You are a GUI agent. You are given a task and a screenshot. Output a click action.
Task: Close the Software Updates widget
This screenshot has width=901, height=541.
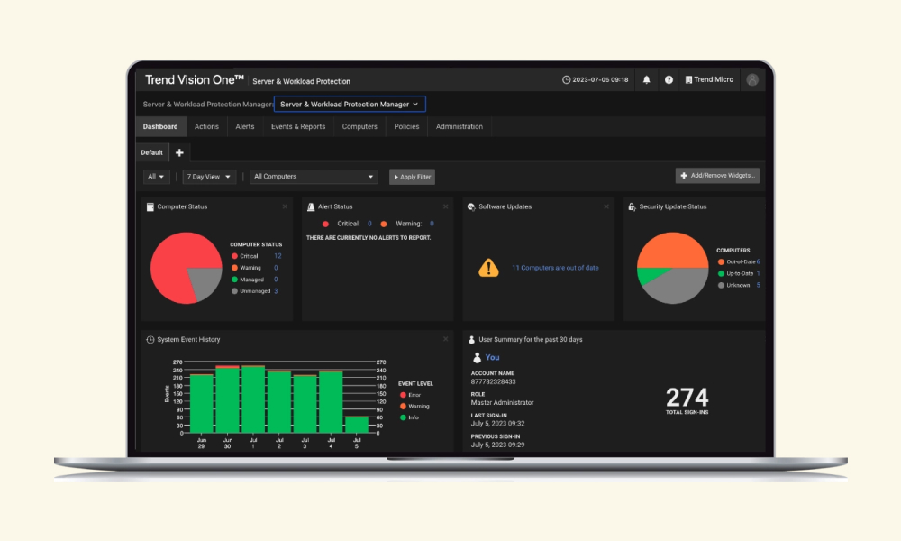point(606,207)
